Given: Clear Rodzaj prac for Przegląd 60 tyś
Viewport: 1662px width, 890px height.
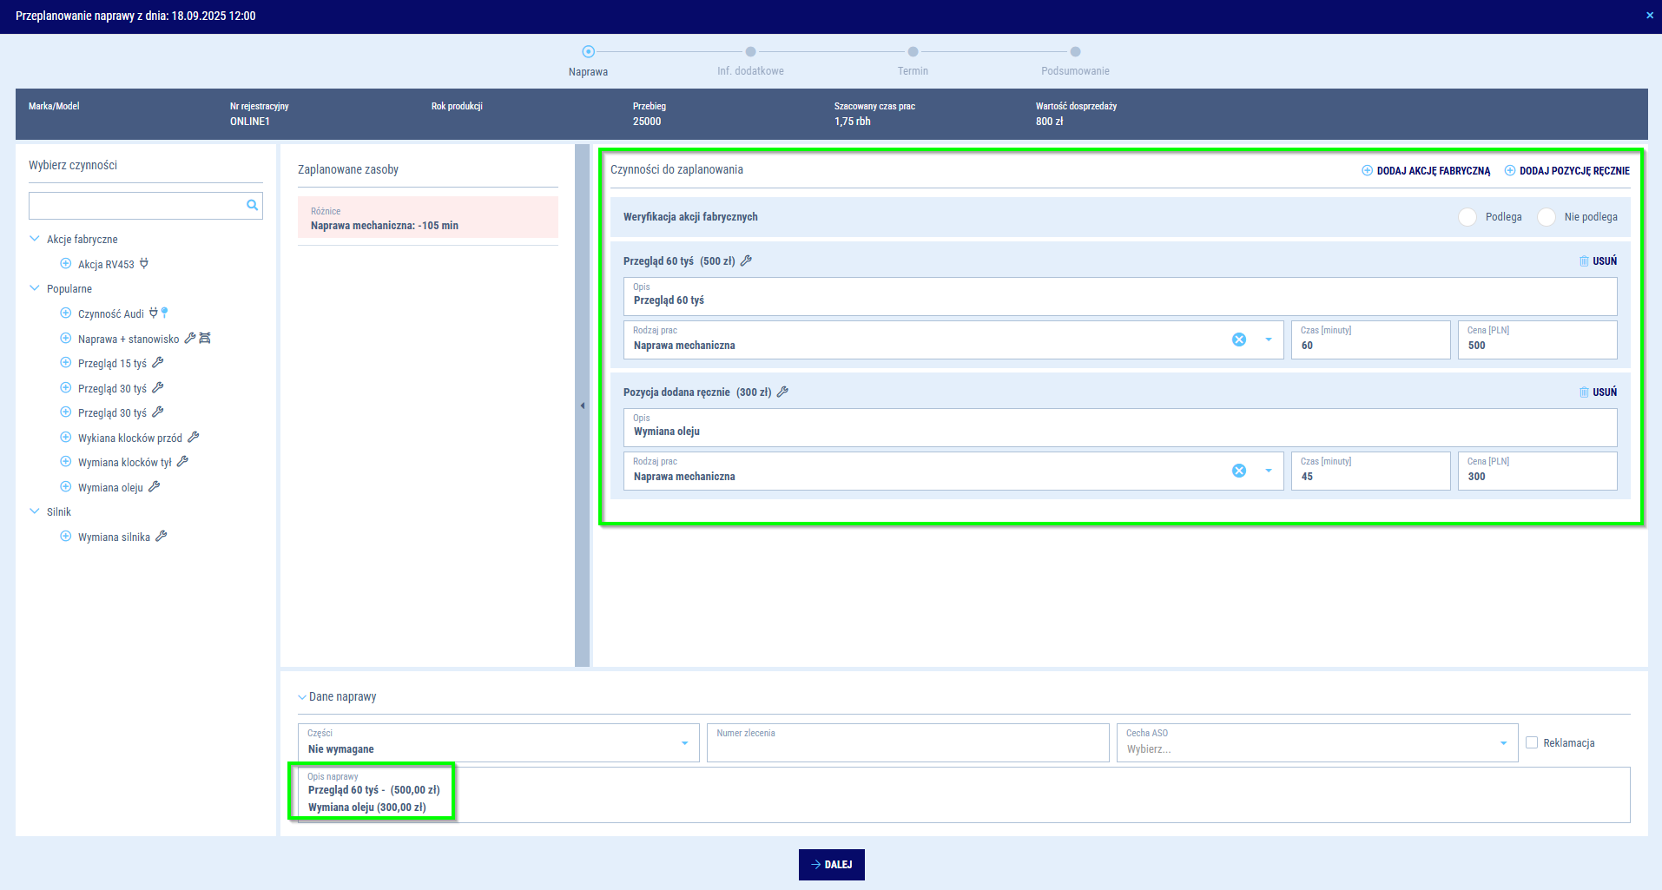Looking at the screenshot, I should tap(1239, 340).
